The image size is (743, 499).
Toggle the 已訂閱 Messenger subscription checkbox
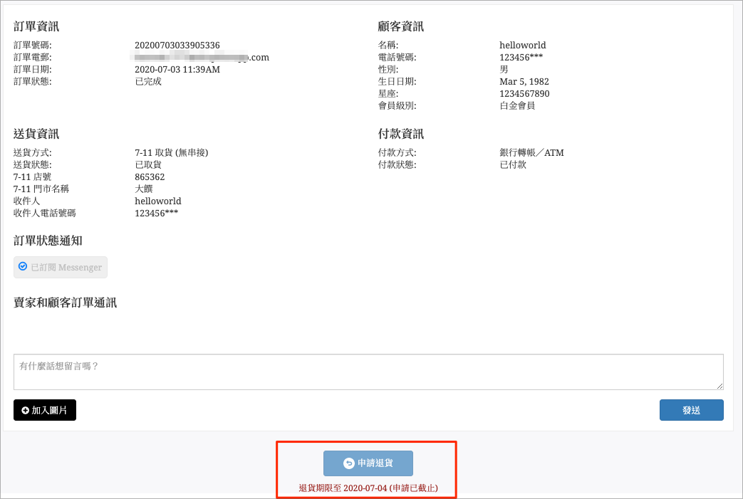(23, 266)
